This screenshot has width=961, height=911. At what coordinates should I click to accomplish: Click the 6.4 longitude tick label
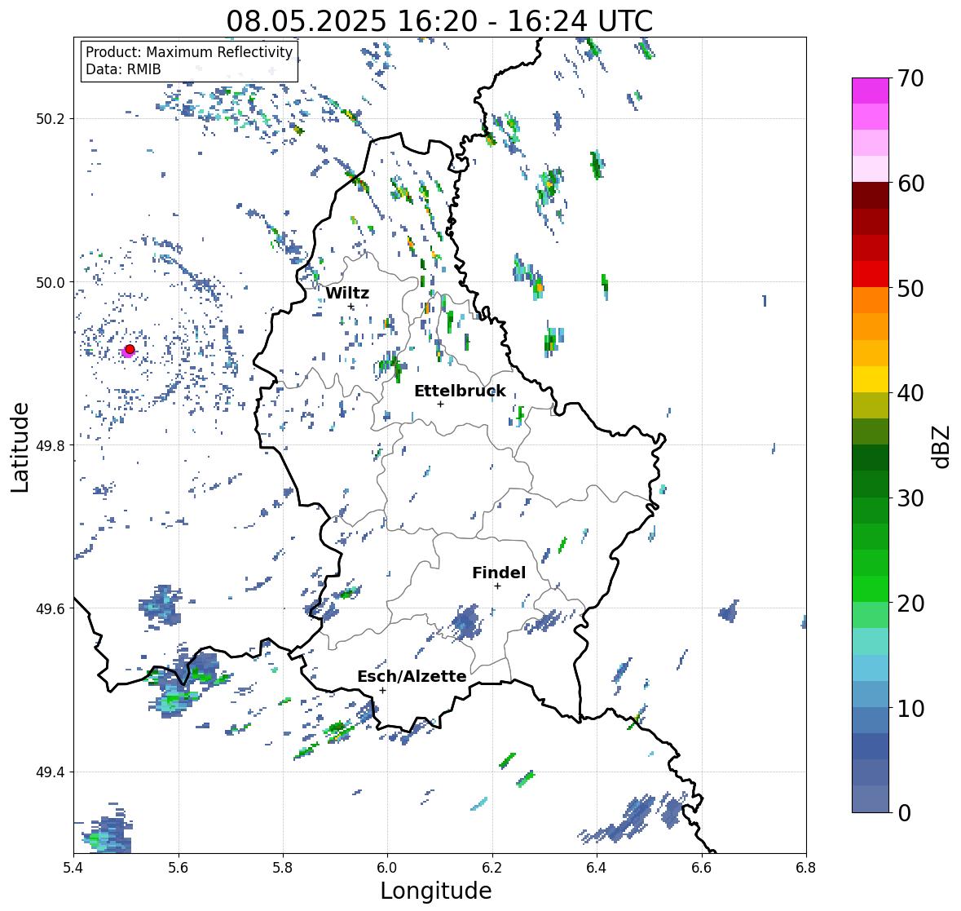pyautogui.click(x=597, y=868)
